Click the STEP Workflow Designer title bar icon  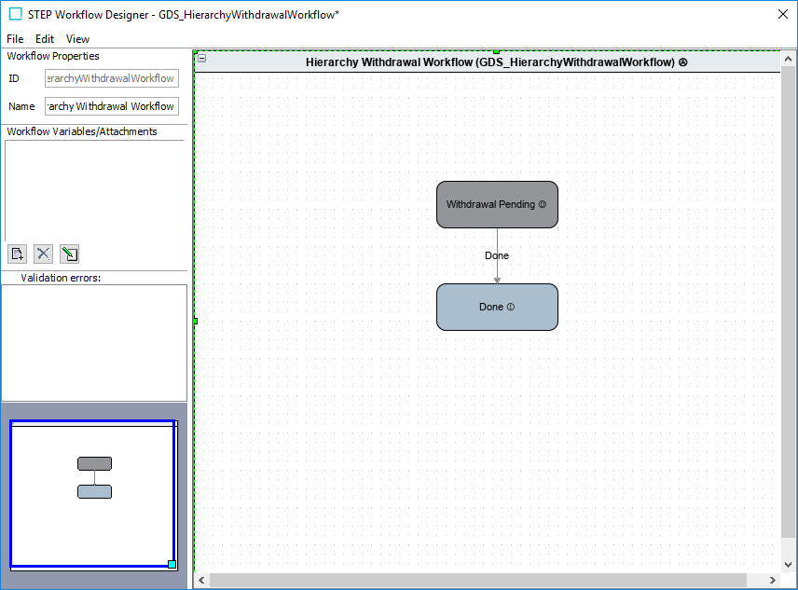click(15, 14)
